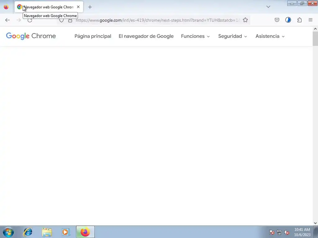The width and height of the screenshot is (318, 238).
Task: Click the Firefox taskbar button
Action: click(x=85, y=232)
